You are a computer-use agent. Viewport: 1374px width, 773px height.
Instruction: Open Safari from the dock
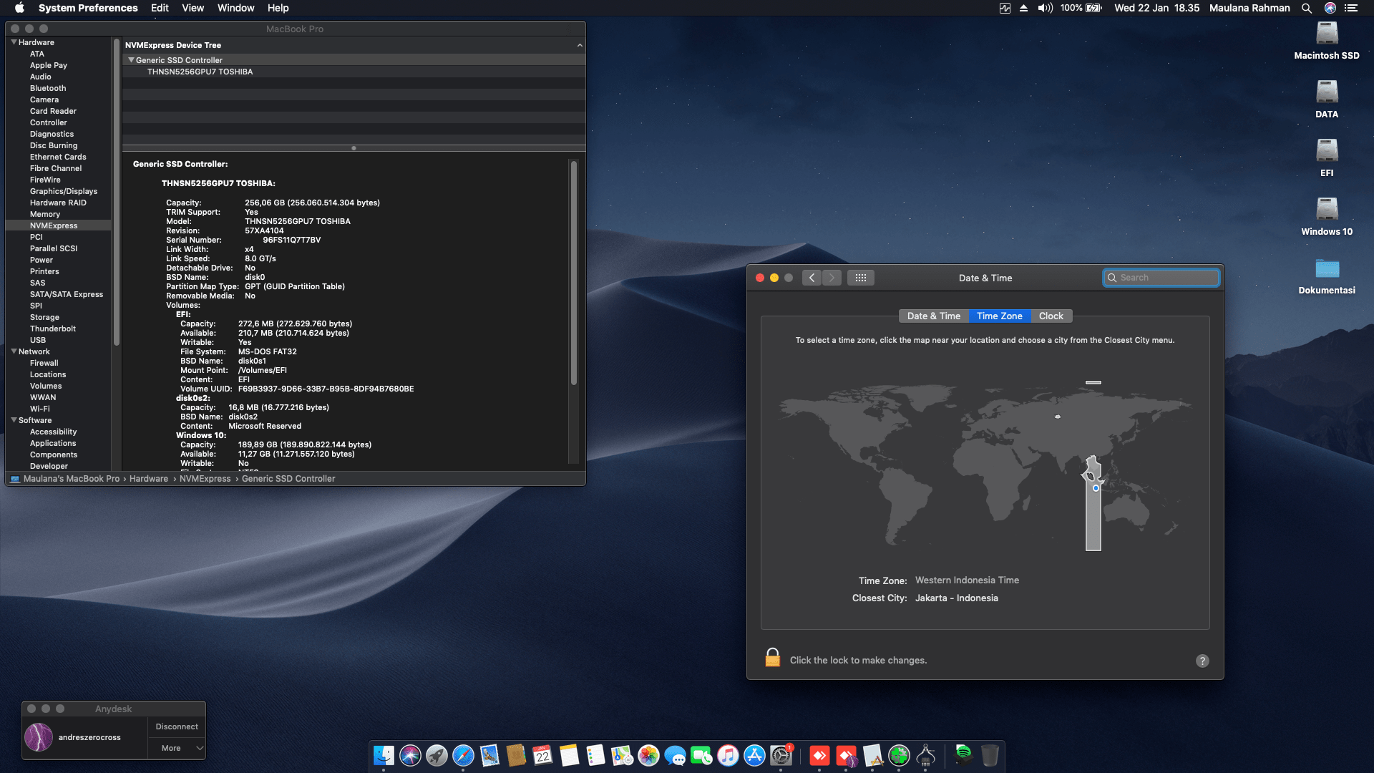point(463,756)
